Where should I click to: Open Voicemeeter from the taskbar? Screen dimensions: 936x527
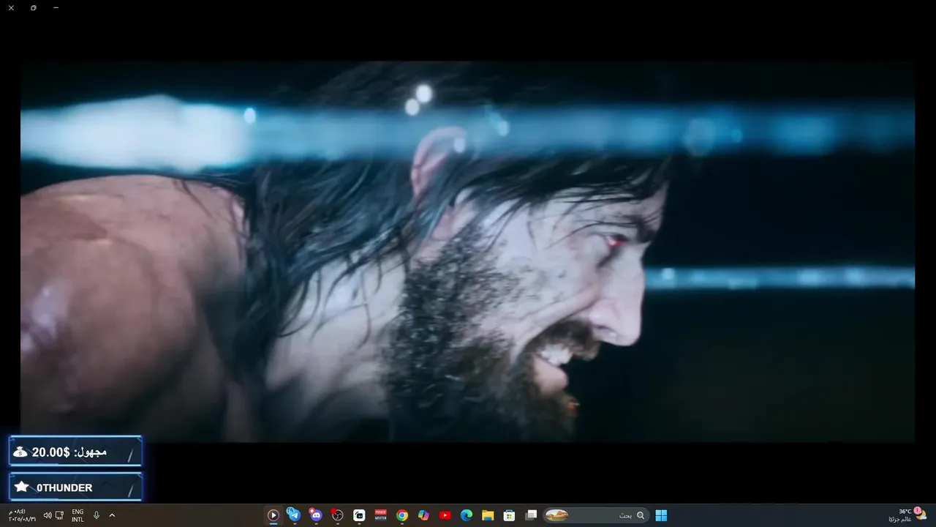380,515
